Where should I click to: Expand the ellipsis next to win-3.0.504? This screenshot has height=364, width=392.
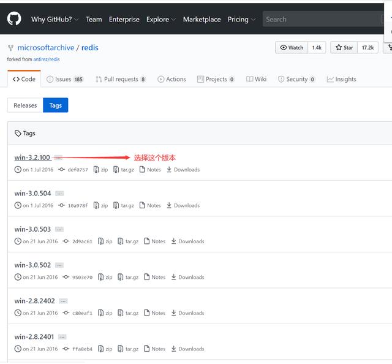point(59,194)
